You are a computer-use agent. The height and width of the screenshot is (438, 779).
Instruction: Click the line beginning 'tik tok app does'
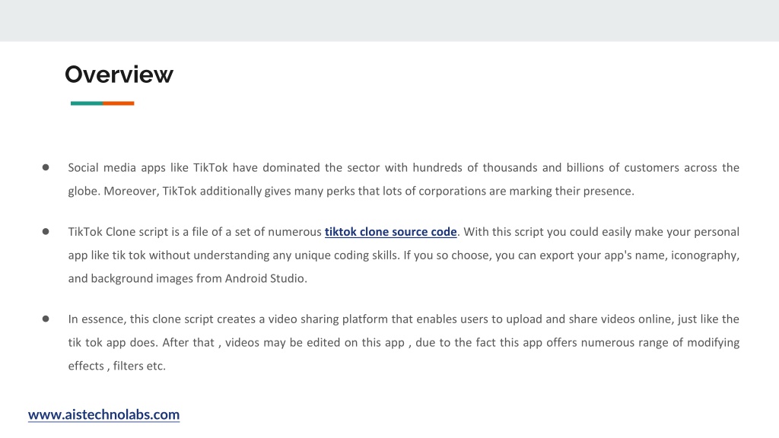(x=403, y=343)
